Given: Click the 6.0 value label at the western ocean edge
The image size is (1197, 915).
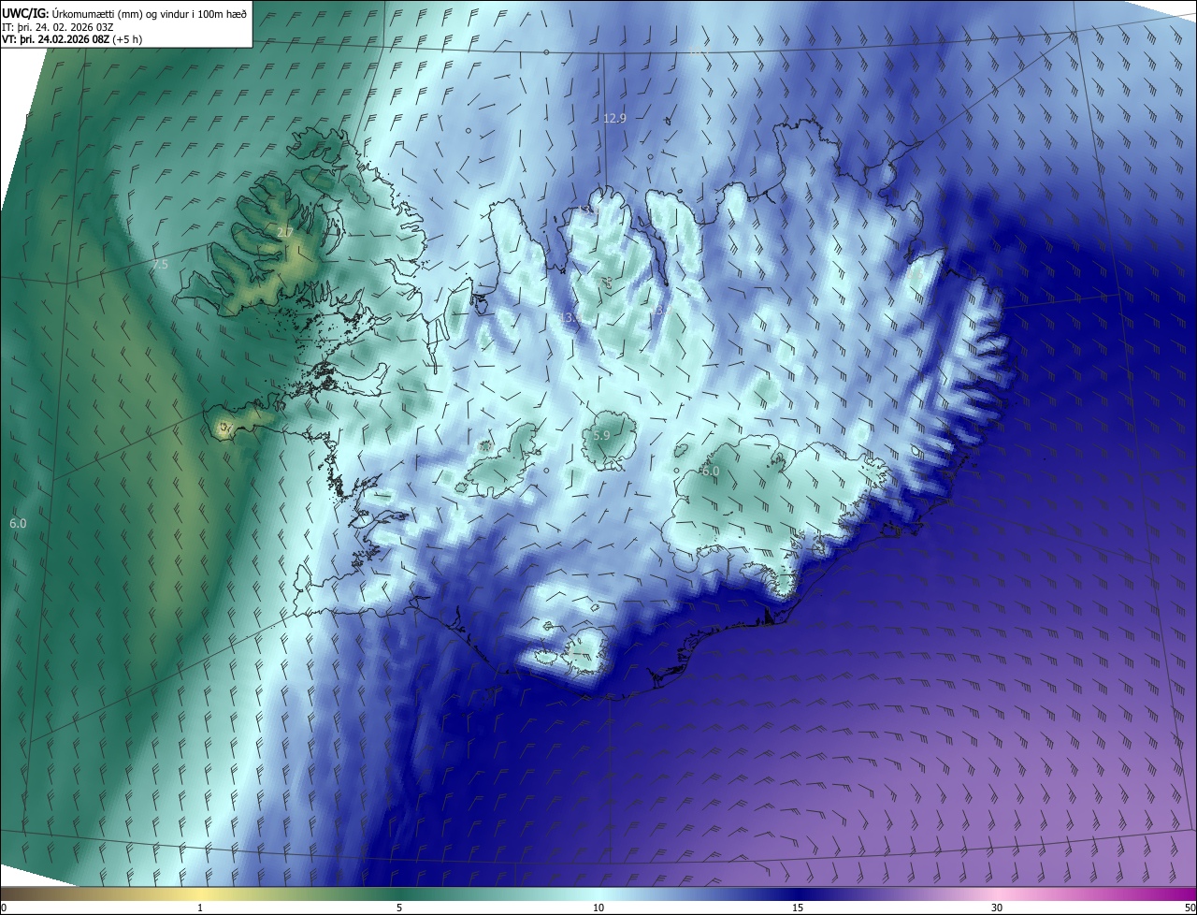Looking at the screenshot, I should (18, 523).
